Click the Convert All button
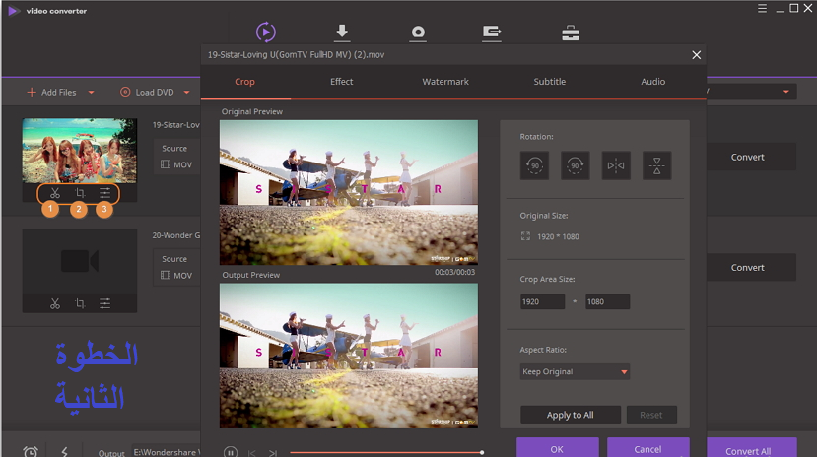Viewport: 817px width, 457px height. [x=751, y=449]
